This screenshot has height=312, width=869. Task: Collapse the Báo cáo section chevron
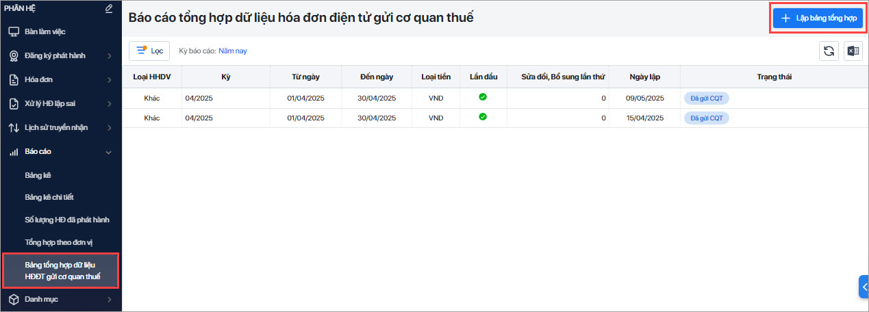109,152
